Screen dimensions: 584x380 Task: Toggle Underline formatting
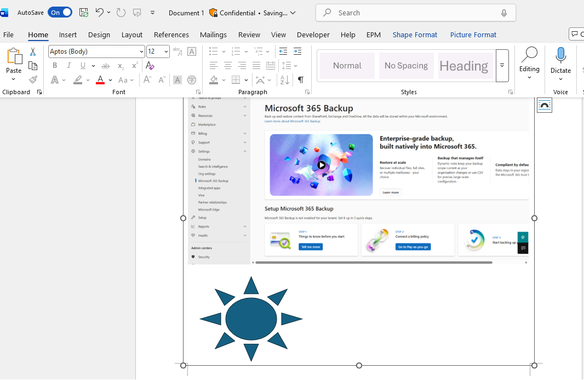click(x=83, y=66)
